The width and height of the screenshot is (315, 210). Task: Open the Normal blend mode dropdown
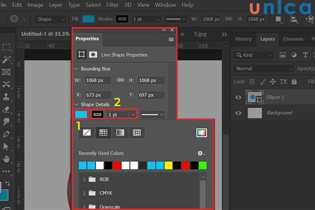(263, 69)
